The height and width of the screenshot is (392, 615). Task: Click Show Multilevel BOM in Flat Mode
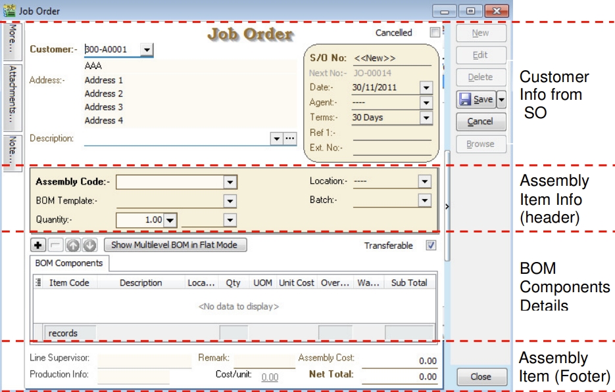tap(174, 246)
